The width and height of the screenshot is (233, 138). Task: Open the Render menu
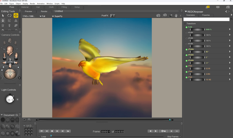coord(32,4)
